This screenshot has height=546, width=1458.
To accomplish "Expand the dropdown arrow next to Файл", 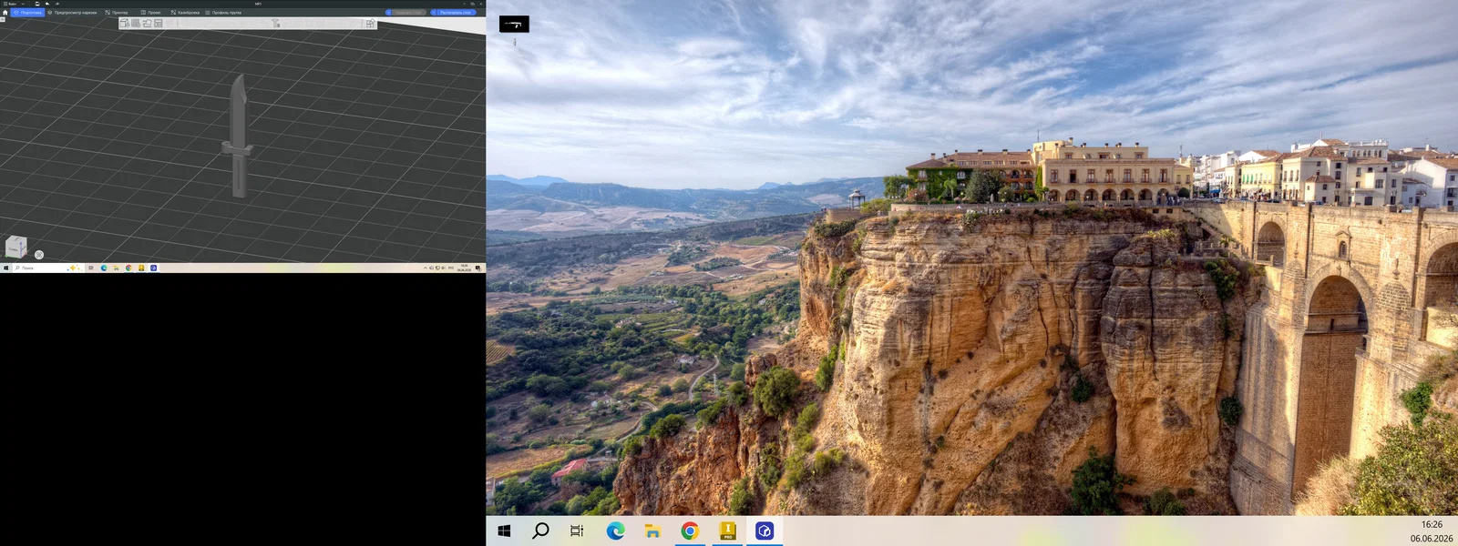I will tap(23, 4).
